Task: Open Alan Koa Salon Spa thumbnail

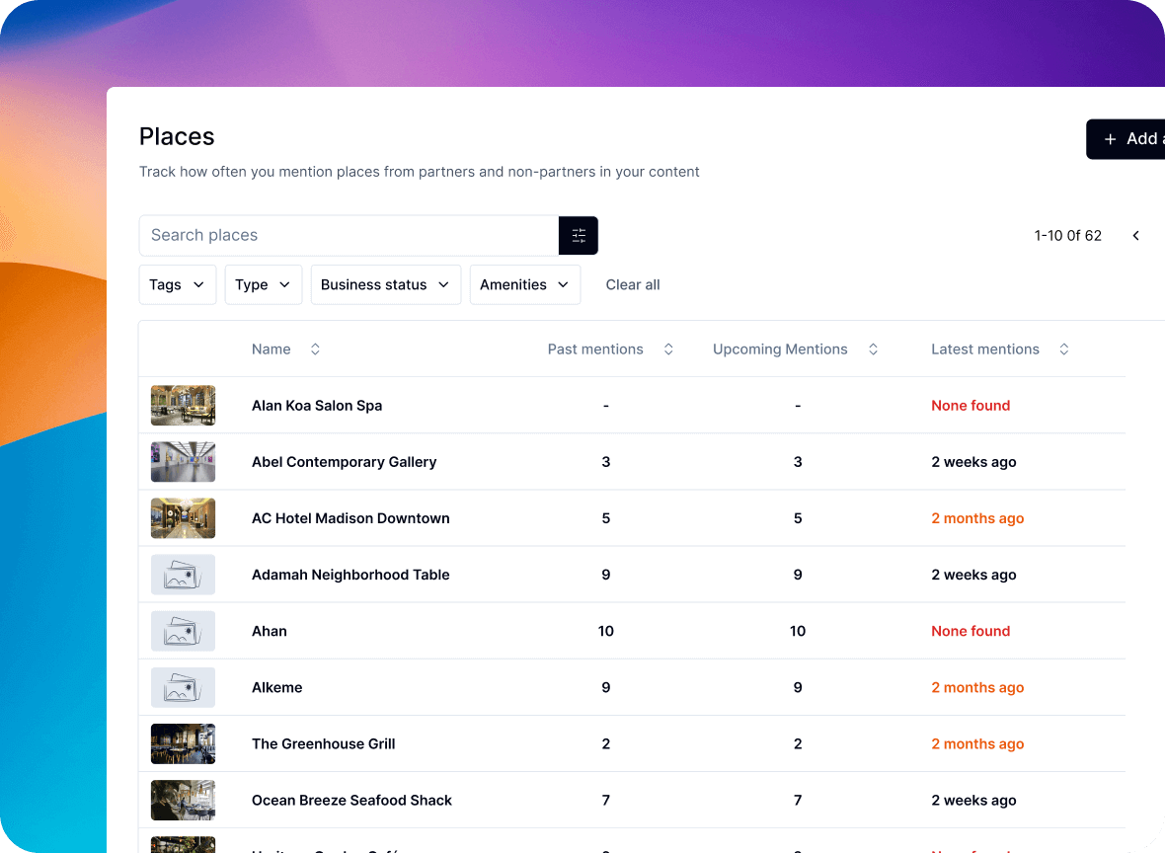Action: coord(183,406)
